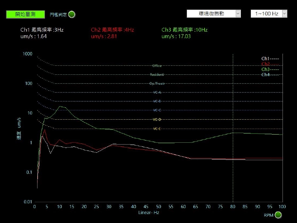Toggle visibility of the Ch3 legend entry
Screen dimensions: 297x223
[265, 69]
